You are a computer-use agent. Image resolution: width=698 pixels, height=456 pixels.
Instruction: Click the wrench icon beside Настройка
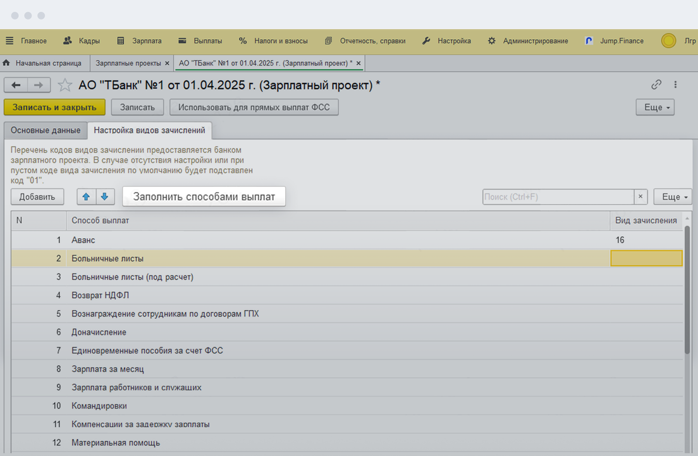(426, 41)
